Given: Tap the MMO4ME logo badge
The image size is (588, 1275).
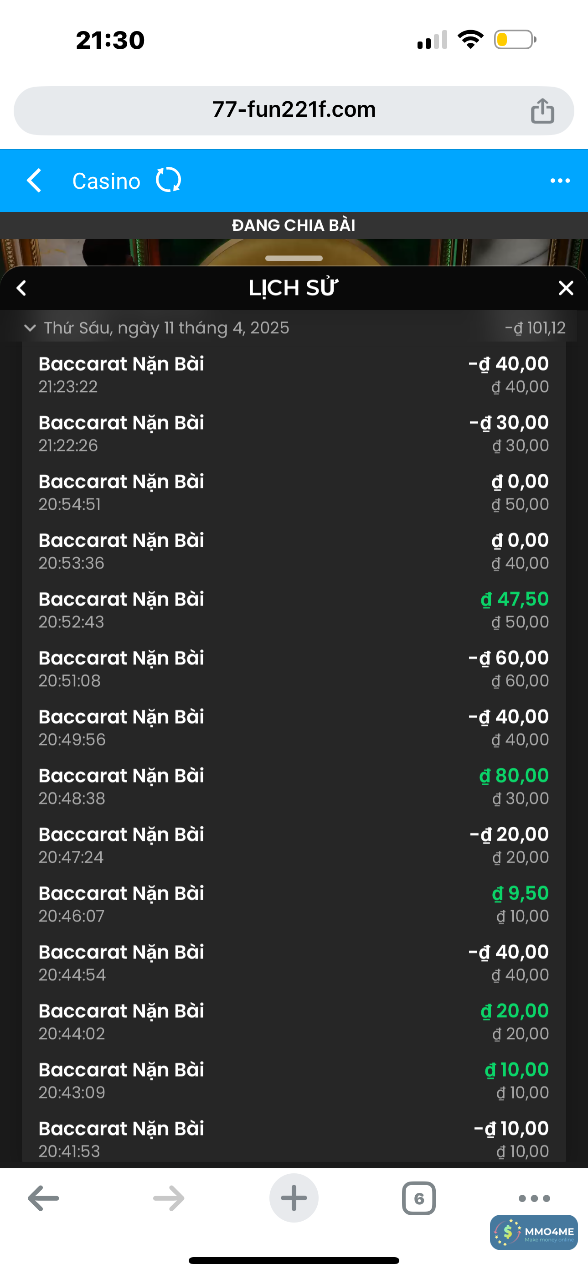Looking at the screenshot, I should coord(534,1233).
